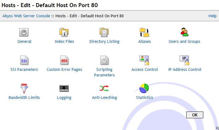Open the Bandwidth Limits funnel icon
Viewport: 219px width, 130px height.
pos(24,88)
